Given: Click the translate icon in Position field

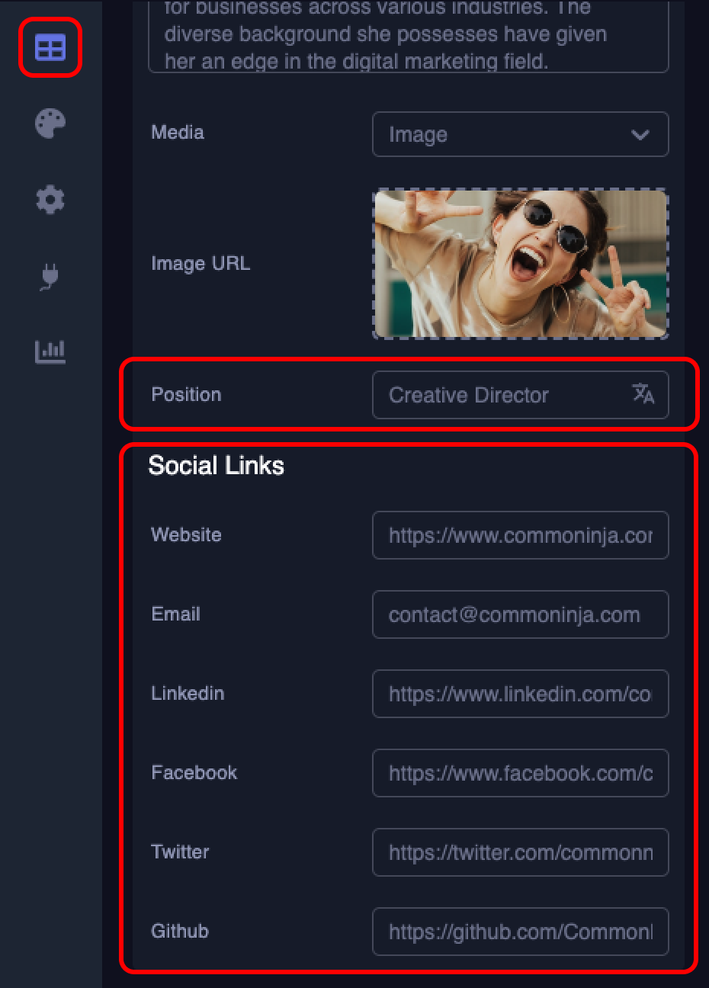Looking at the screenshot, I should (x=643, y=394).
